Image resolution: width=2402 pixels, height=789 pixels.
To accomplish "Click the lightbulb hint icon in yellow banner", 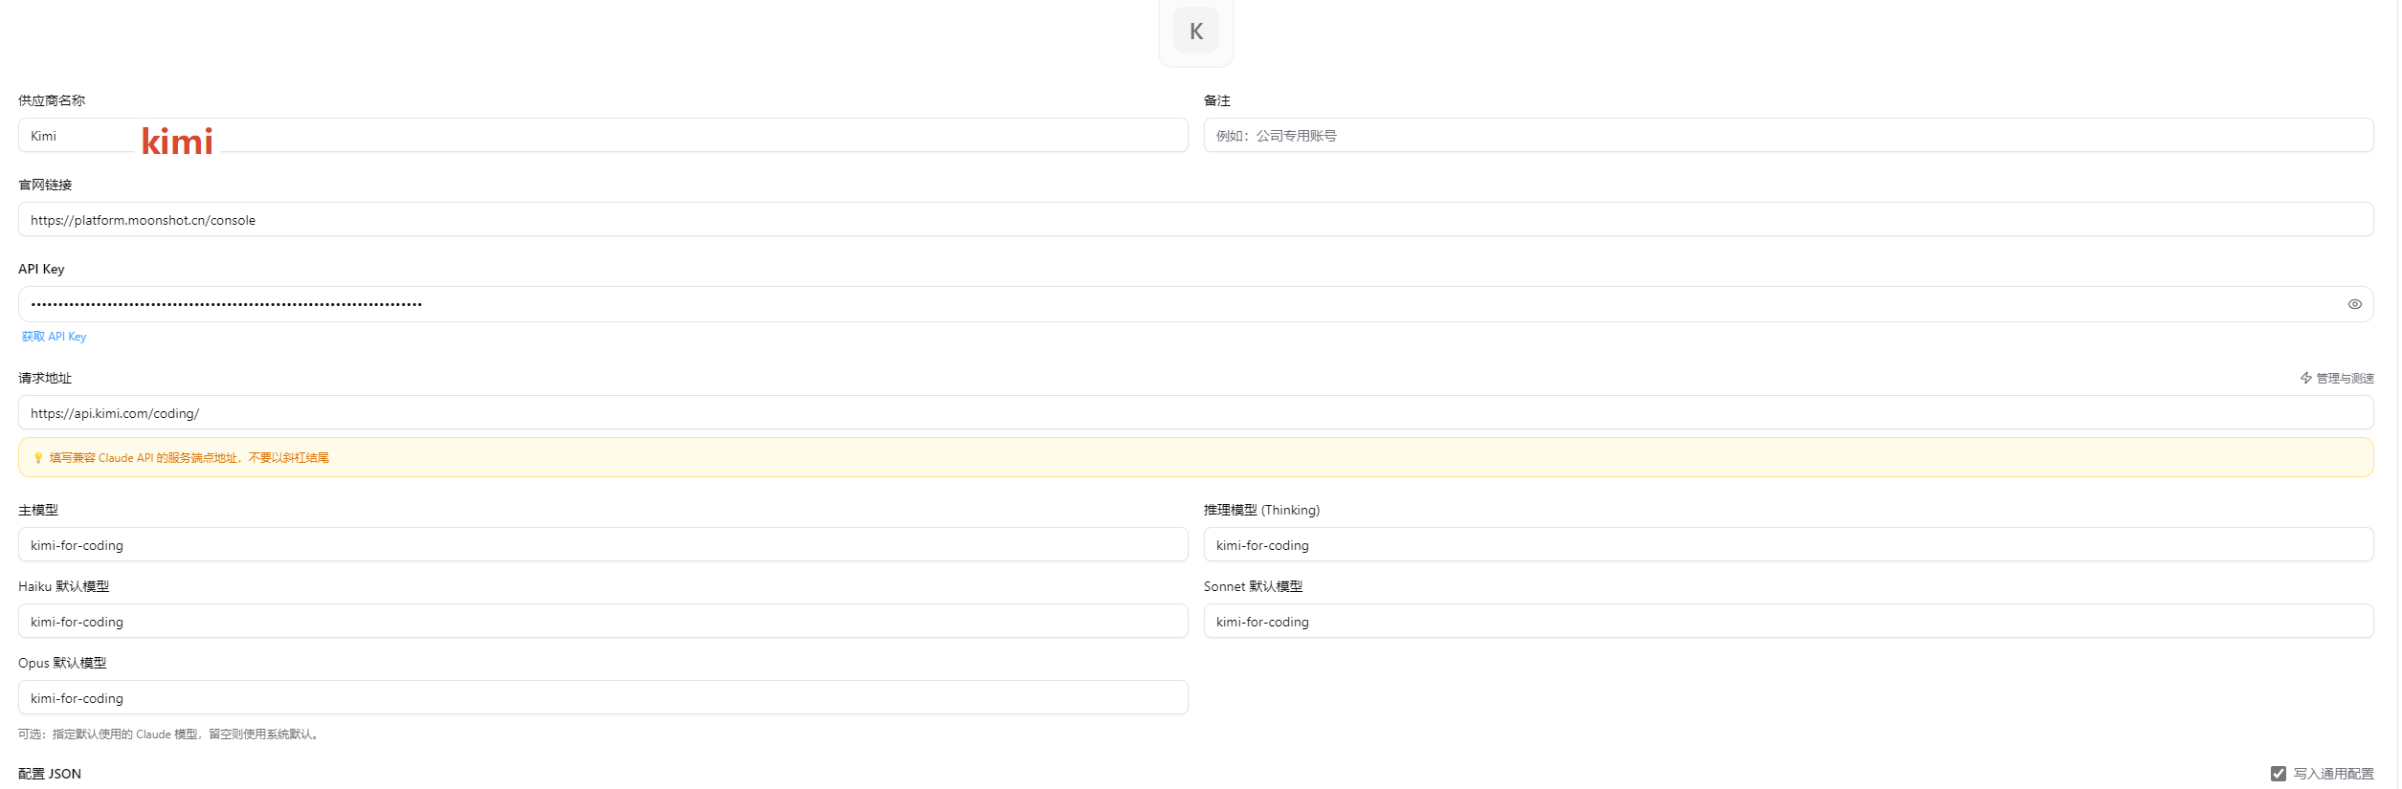I will pyautogui.click(x=38, y=458).
